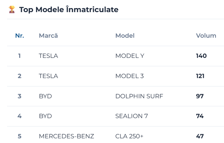224x143 pixels.
Task: Click the Marcă column header
Action: [x=48, y=36]
